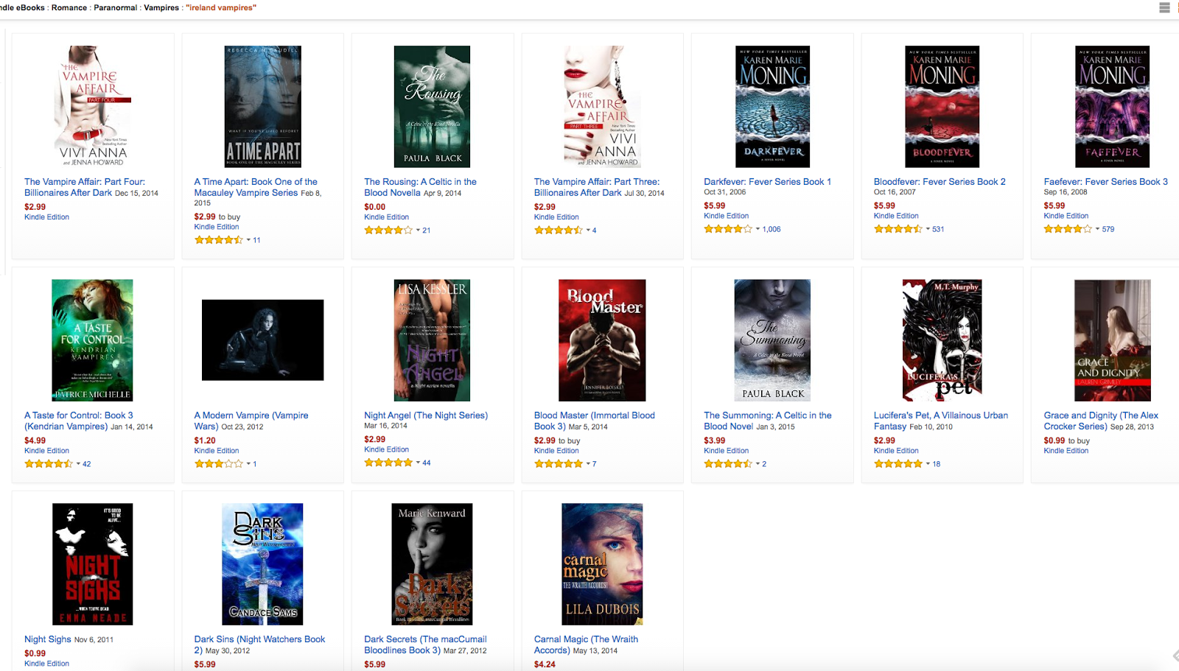Viewport: 1179px width, 671px height.
Task: Open the Dark Sins (Night Watchers Book 2) title
Action: (x=259, y=644)
